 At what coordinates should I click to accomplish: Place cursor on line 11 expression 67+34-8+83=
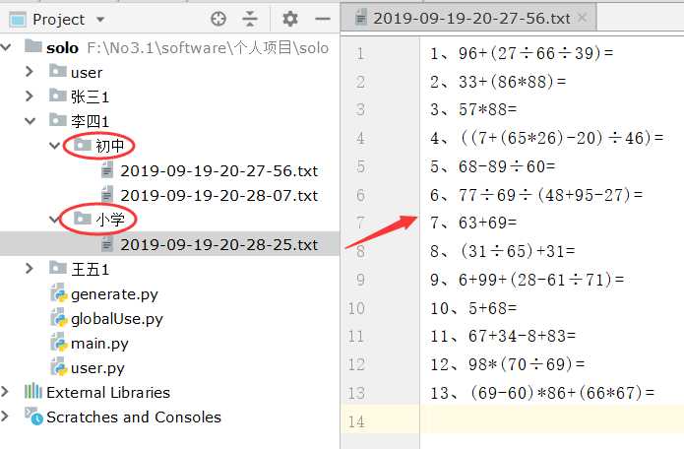coord(523,337)
